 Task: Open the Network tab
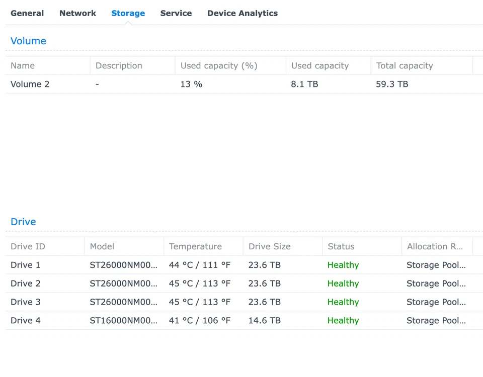pos(77,13)
